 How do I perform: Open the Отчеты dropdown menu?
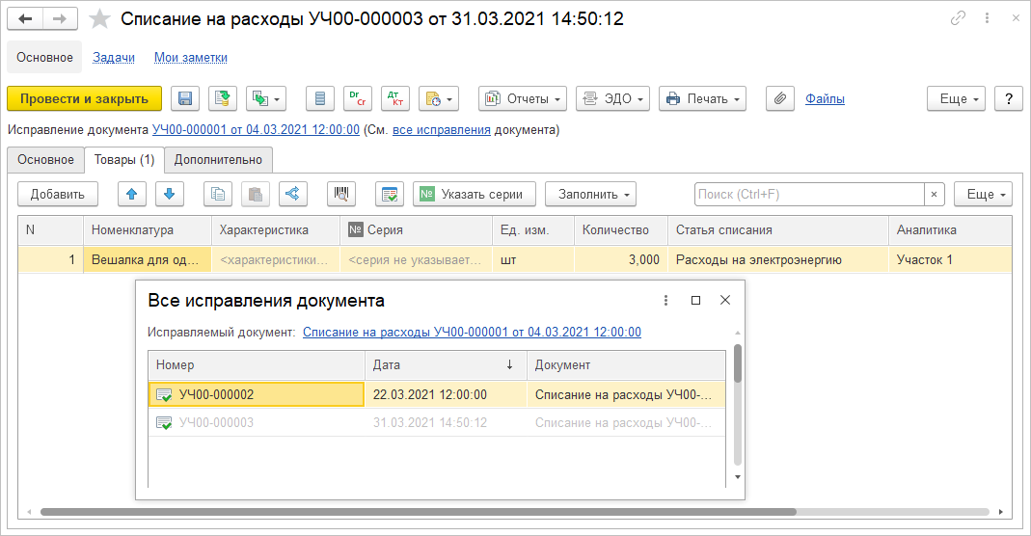point(523,99)
